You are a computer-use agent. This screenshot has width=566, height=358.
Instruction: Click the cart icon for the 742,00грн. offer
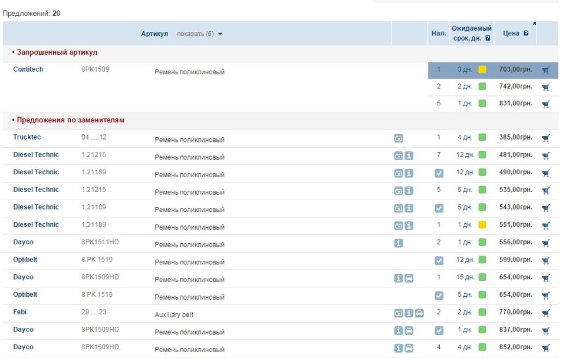(545, 87)
